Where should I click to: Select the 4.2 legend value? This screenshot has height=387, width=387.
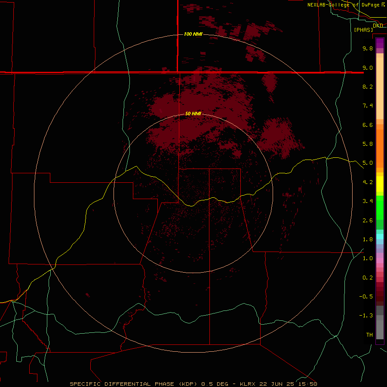(x=368, y=182)
